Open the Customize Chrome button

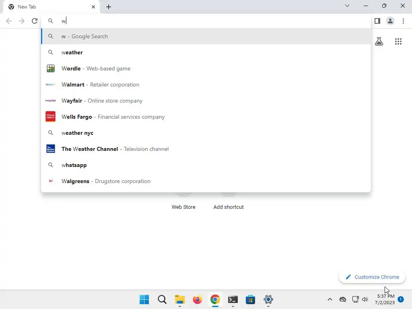(372, 277)
